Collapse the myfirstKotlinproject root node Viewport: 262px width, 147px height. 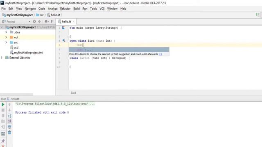[x=2, y=27]
